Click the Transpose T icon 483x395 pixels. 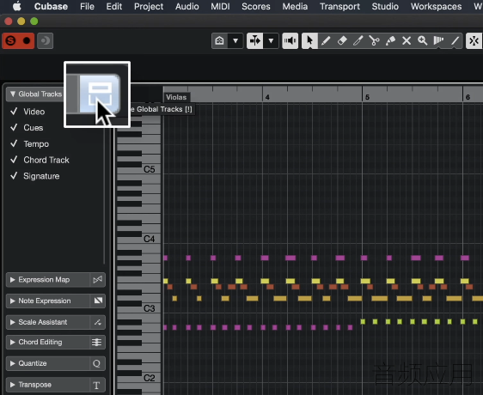coord(96,385)
